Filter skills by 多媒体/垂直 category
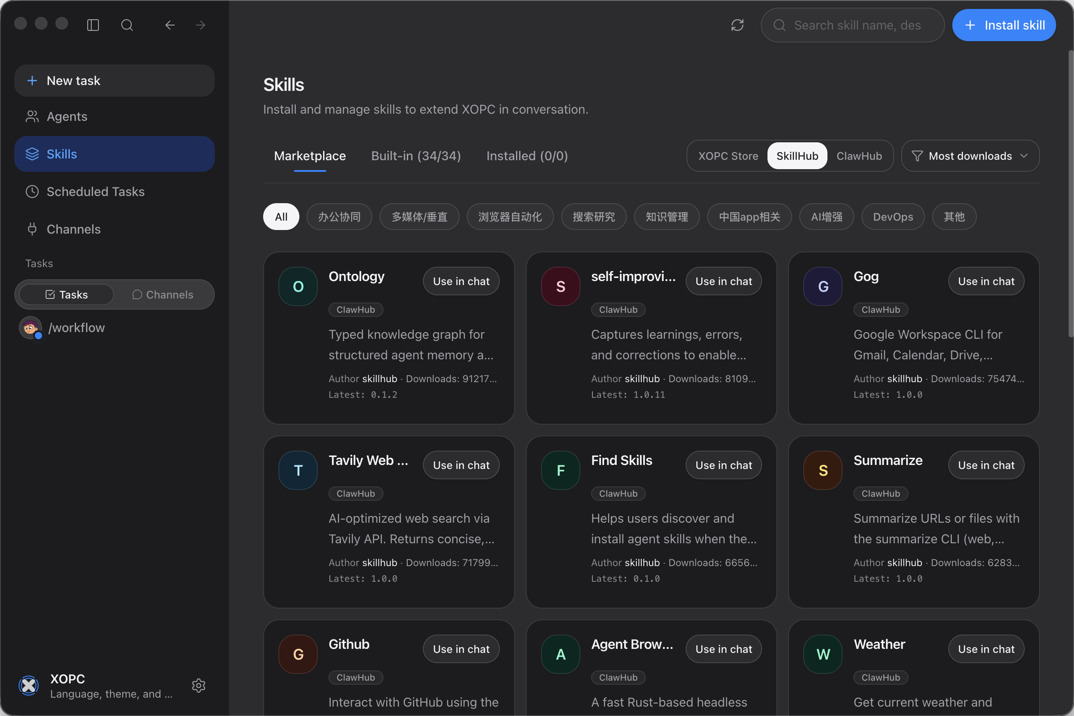 click(x=419, y=217)
